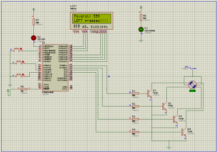Viewport: 217px width, 152px height.
Task: Select resistor R5 near the reset pin
Action: coord(24,89)
